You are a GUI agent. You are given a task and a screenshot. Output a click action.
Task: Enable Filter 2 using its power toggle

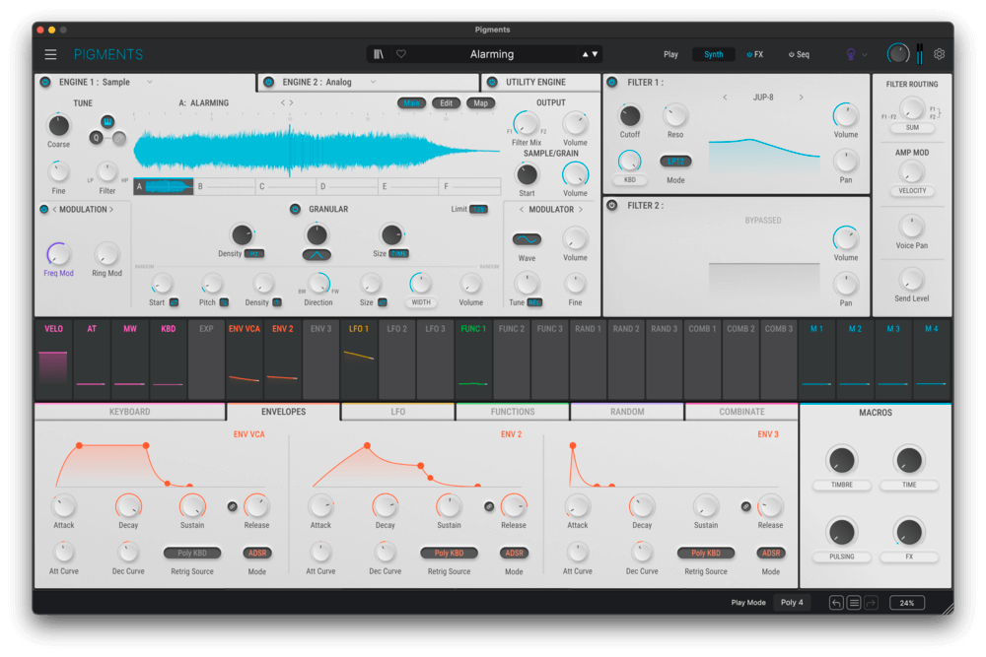611,206
